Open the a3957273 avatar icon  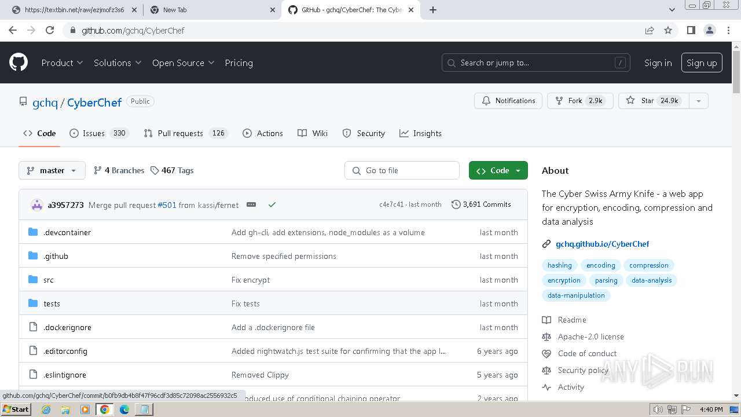37,204
